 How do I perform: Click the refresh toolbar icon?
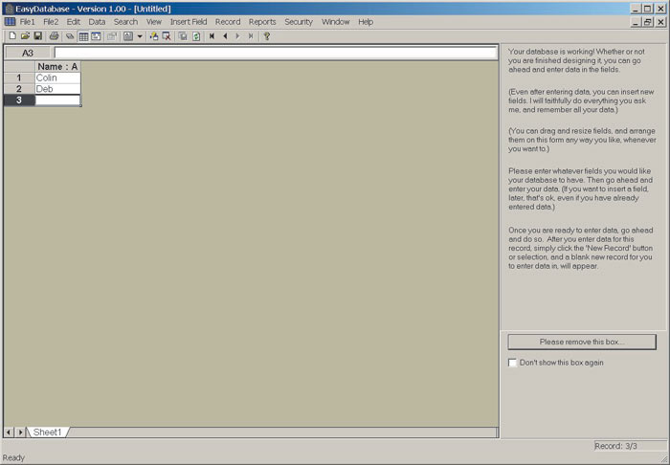point(196,36)
